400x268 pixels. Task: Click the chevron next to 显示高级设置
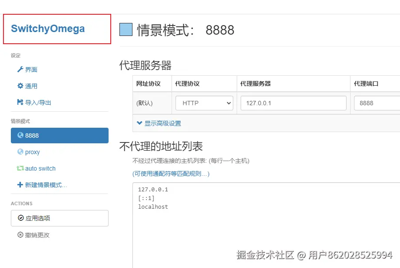pyautogui.click(x=139, y=123)
